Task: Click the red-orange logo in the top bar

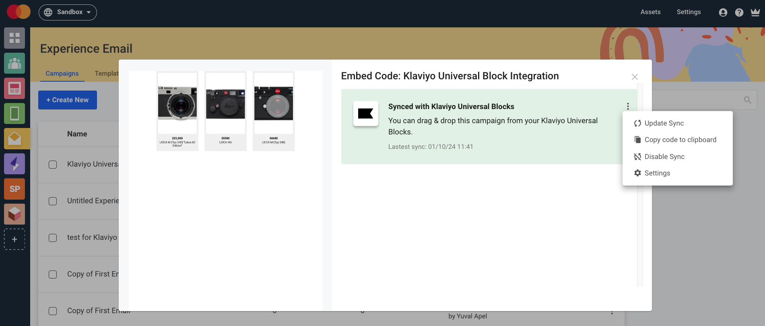Action: tap(19, 12)
